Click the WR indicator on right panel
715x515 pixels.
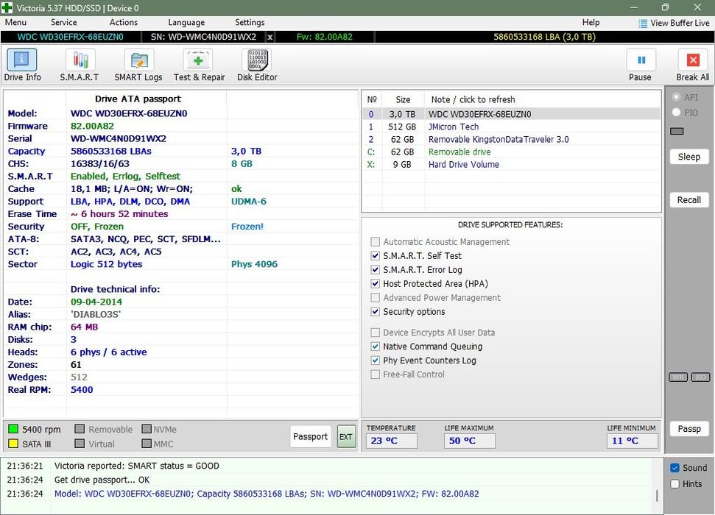pos(678,377)
